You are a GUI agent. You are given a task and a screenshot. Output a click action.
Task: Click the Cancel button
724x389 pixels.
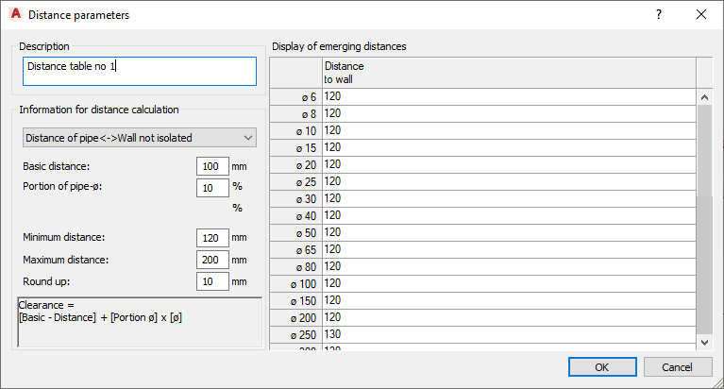pos(677,367)
